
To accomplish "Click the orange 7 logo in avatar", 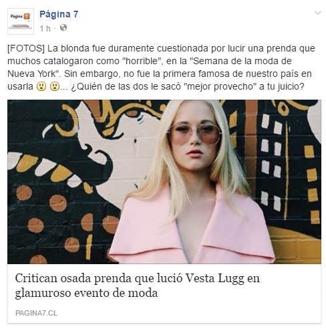I will [x=27, y=17].
